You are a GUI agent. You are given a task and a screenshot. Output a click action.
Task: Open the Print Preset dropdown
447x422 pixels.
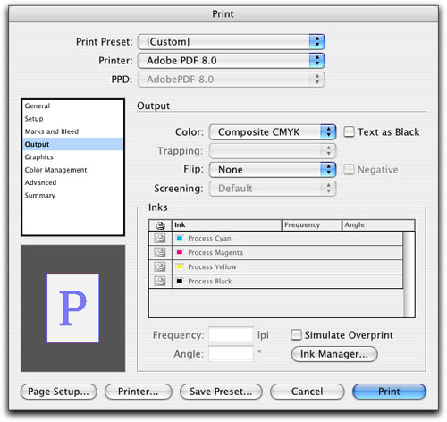click(232, 42)
